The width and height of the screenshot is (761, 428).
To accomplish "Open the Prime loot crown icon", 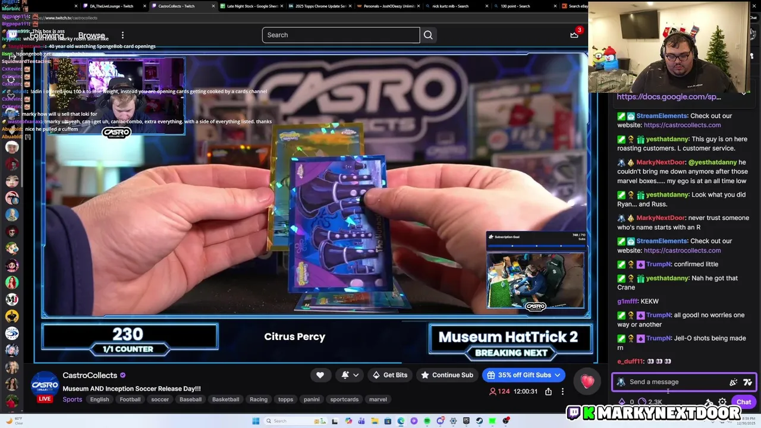I will [x=574, y=35].
